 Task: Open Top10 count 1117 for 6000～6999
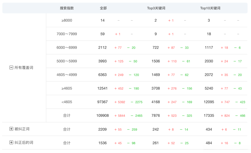point(209,48)
